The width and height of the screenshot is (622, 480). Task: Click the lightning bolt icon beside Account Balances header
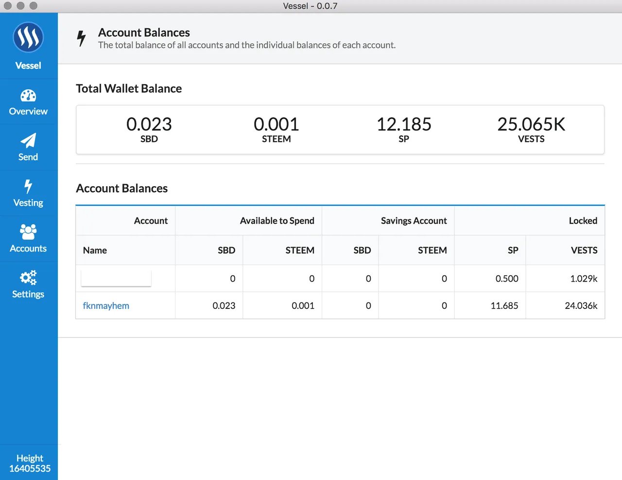tap(82, 38)
